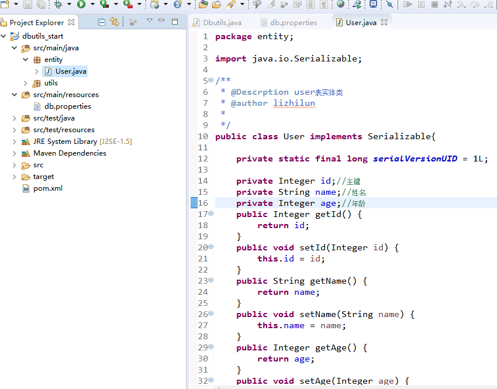Click Collapse All in Project Explorer
This screenshot has height=389, width=497.
pos(102,22)
